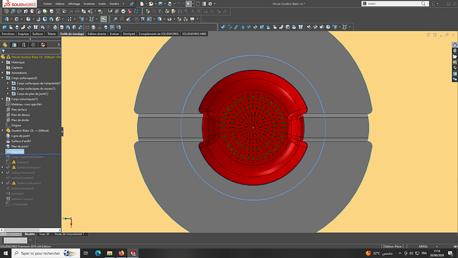458x258 pixels.
Task: Expand Corps du plan de joint(1)
Action: [8, 94]
